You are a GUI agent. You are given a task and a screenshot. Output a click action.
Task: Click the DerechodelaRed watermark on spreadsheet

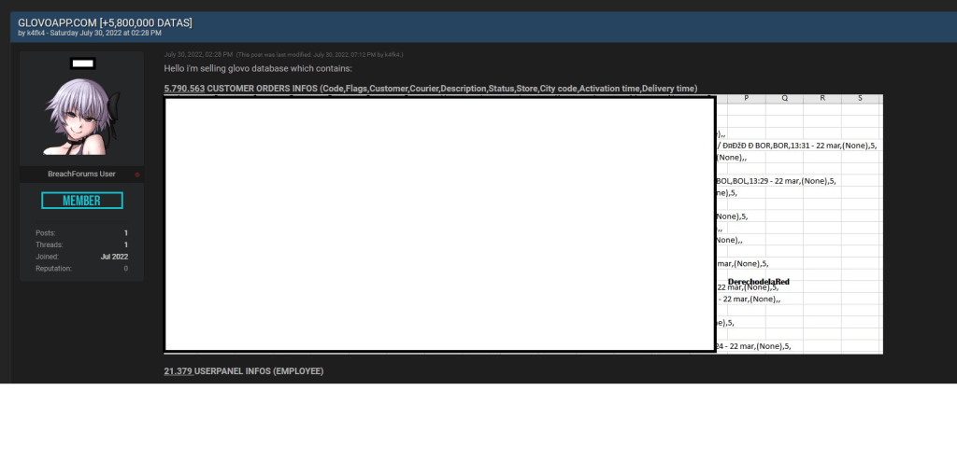click(758, 282)
